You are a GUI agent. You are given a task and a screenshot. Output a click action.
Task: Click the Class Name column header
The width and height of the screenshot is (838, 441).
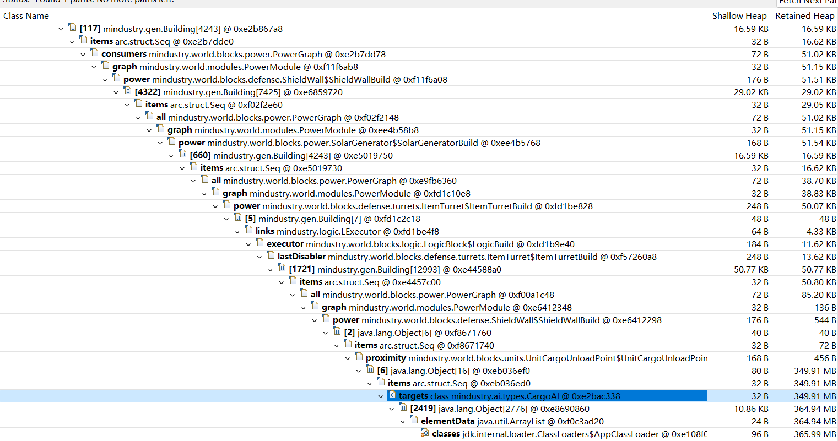click(26, 15)
